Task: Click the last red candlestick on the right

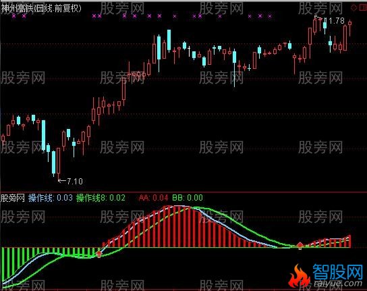Action: (x=350, y=28)
